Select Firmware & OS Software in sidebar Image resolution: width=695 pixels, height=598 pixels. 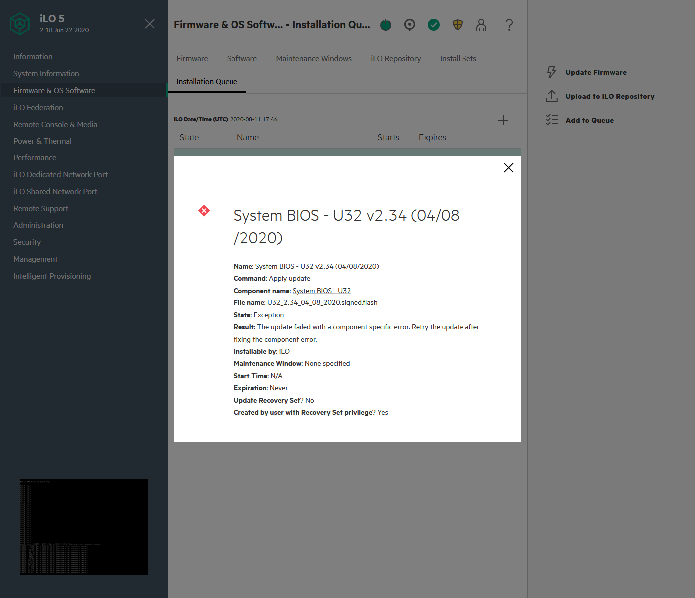[x=54, y=91]
